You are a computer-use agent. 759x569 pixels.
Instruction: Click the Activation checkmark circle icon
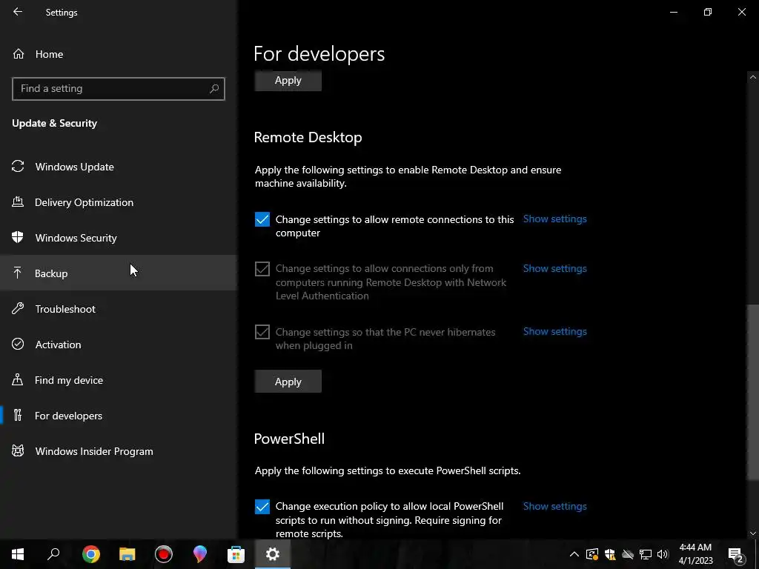pyautogui.click(x=18, y=344)
